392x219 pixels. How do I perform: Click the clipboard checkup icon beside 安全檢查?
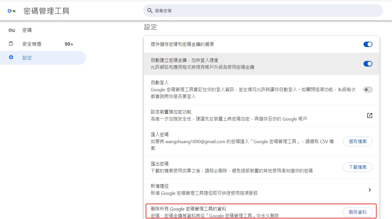point(11,44)
